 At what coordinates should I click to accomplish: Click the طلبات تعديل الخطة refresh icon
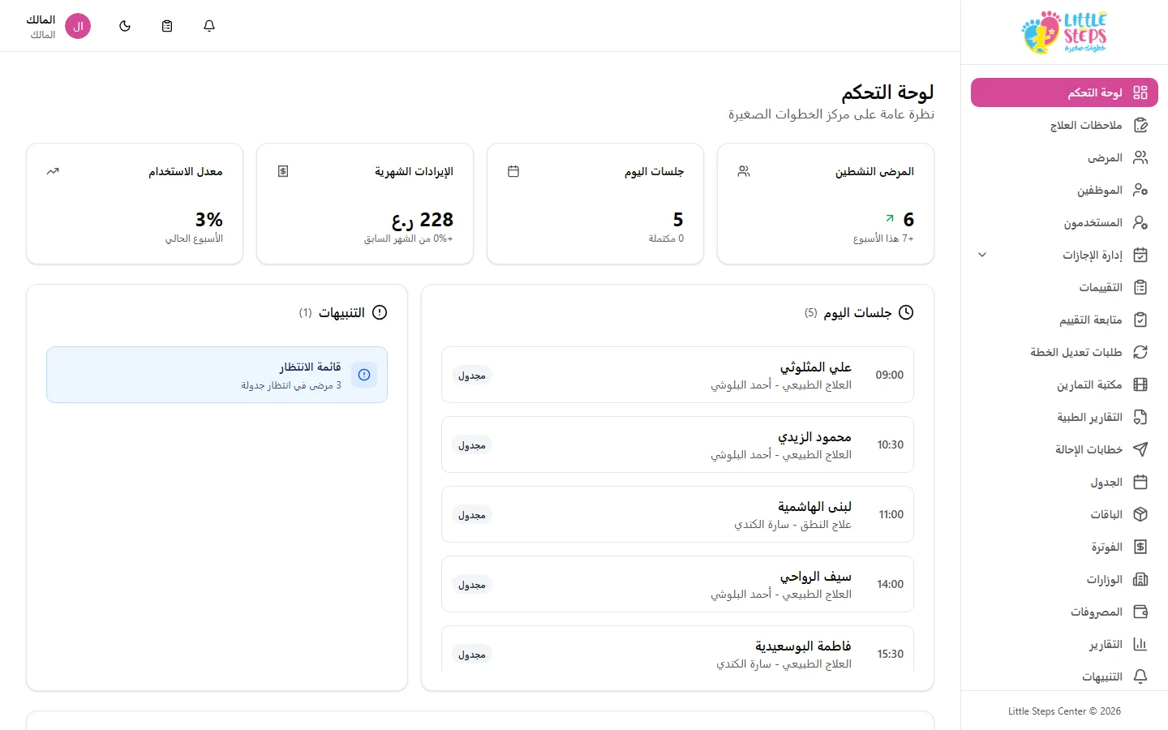click(1140, 352)
